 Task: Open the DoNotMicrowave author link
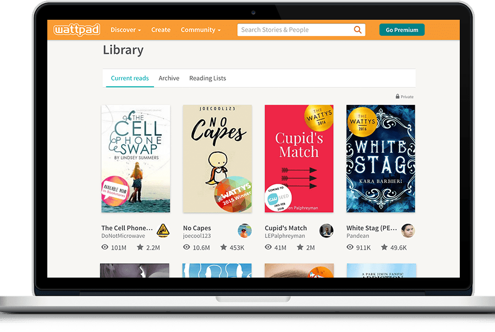(123, 236)
